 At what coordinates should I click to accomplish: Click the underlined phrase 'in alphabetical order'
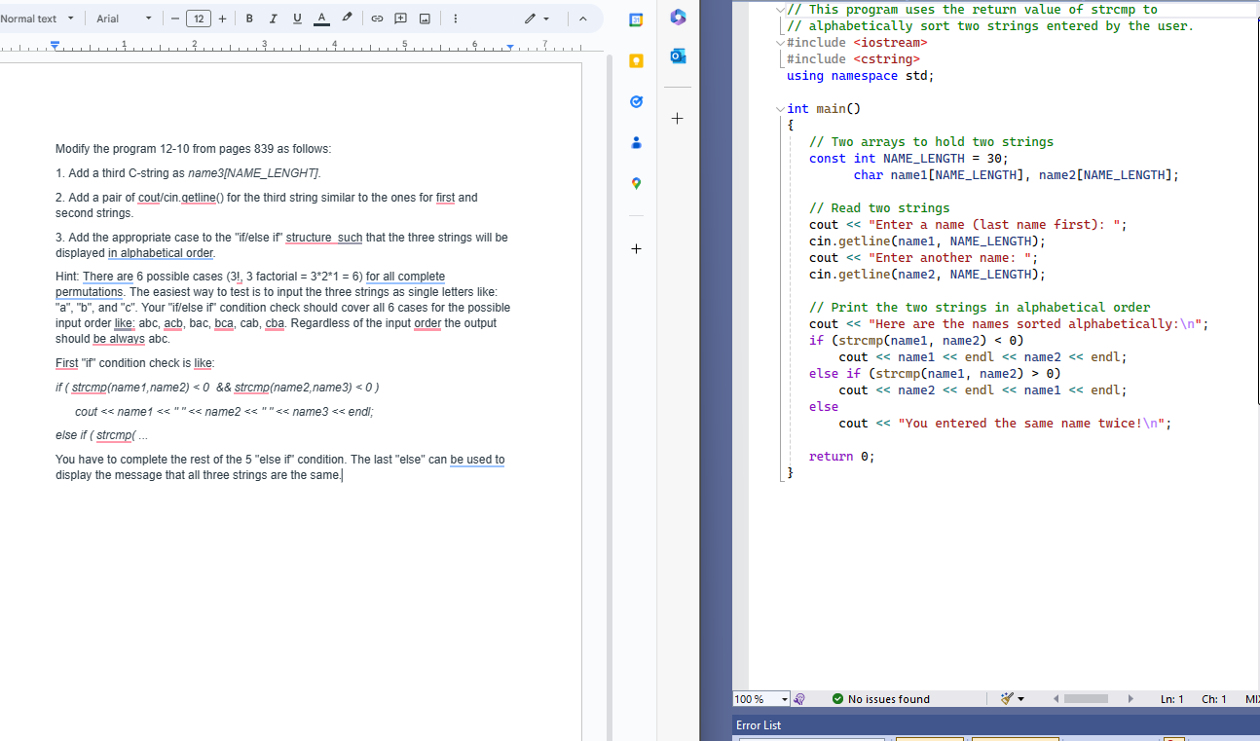[x=161, y=253]
